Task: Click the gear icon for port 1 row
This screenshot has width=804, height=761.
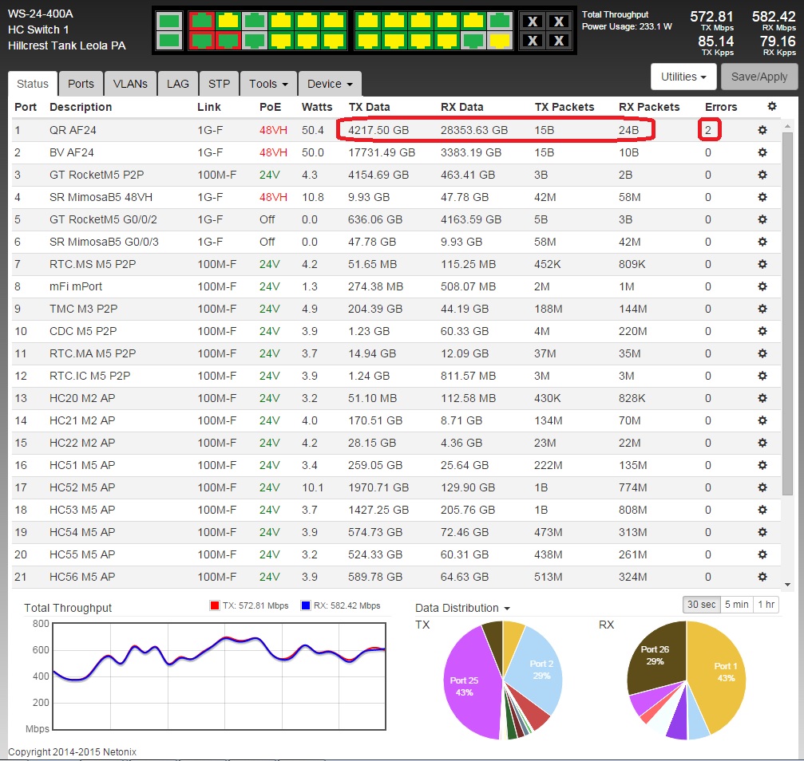Action: 762,129
